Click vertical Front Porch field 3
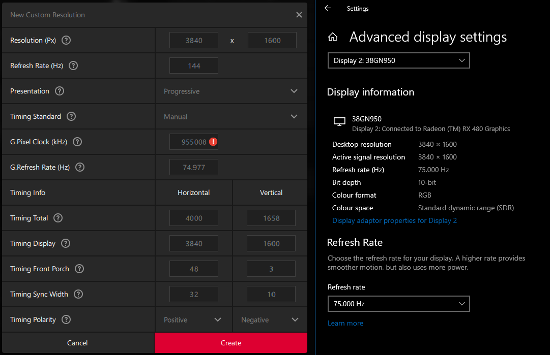The height and width of the screenshot is (355, 550). pos(271,269)
